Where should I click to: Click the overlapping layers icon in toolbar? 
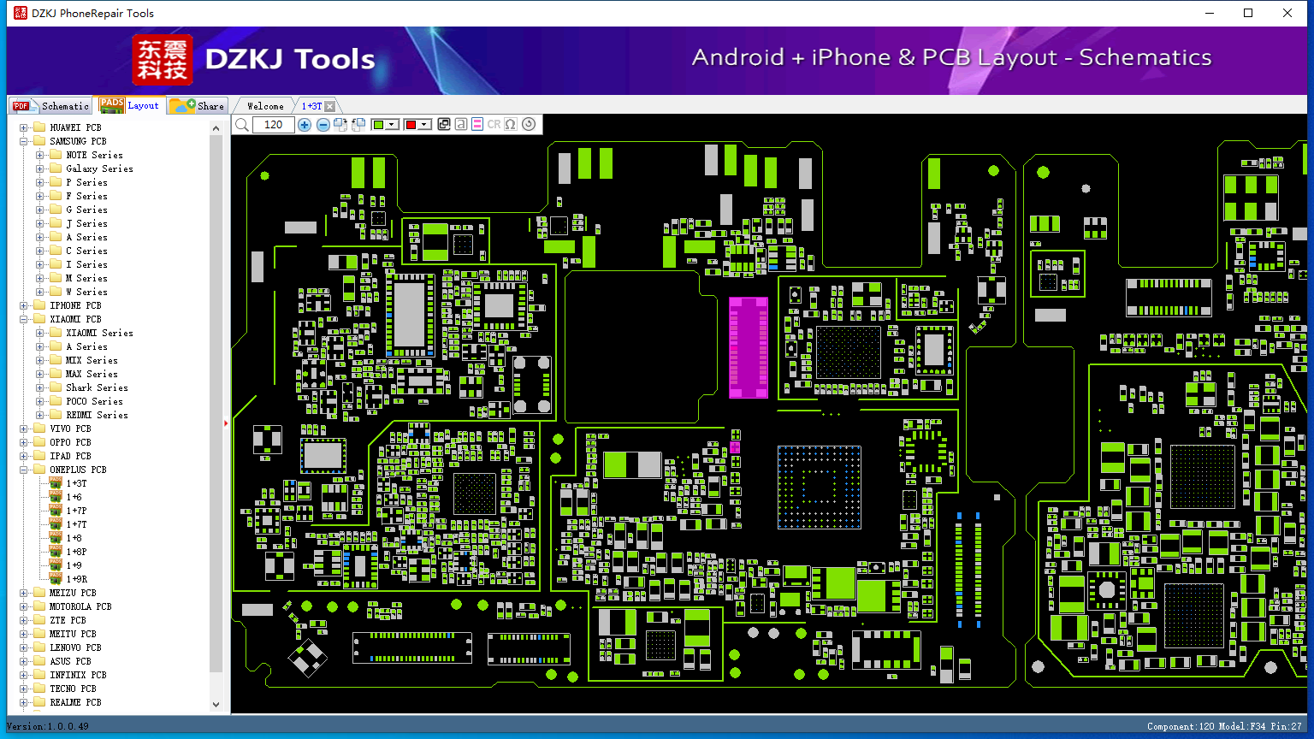444,124
